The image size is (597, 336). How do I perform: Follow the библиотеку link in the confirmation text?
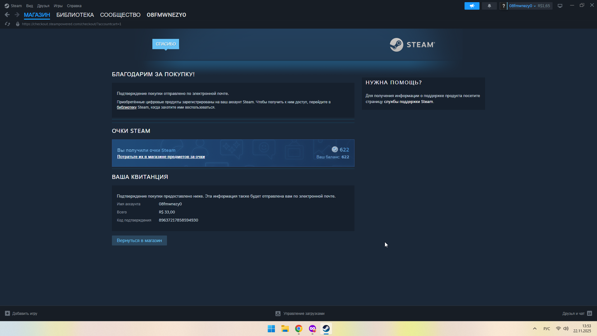(x=127, y=107)
